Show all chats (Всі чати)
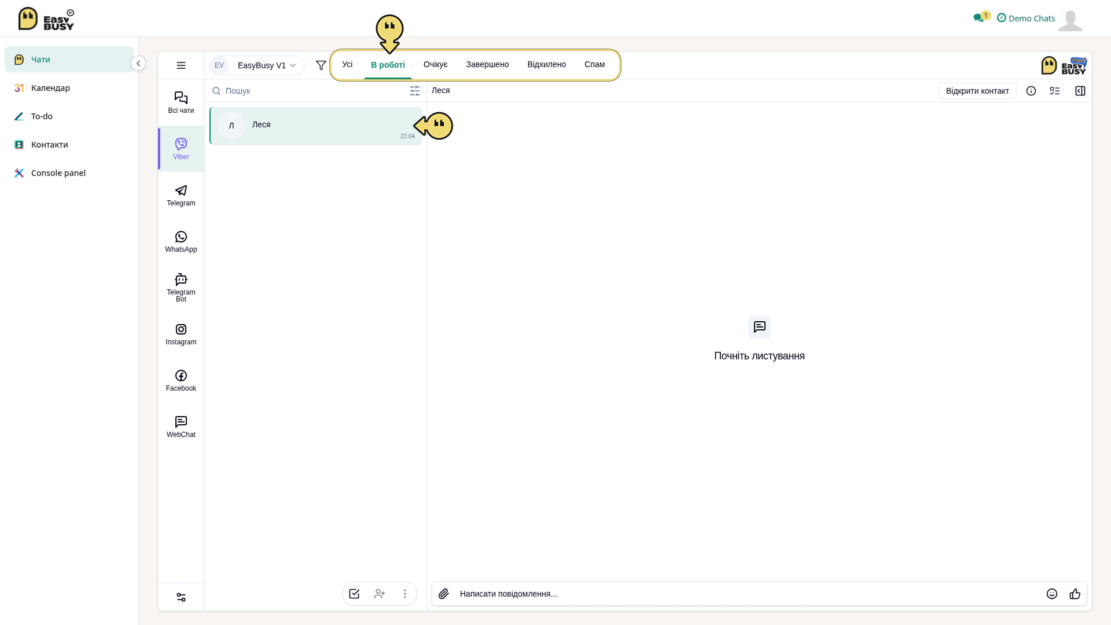 [x=181, y=102]
